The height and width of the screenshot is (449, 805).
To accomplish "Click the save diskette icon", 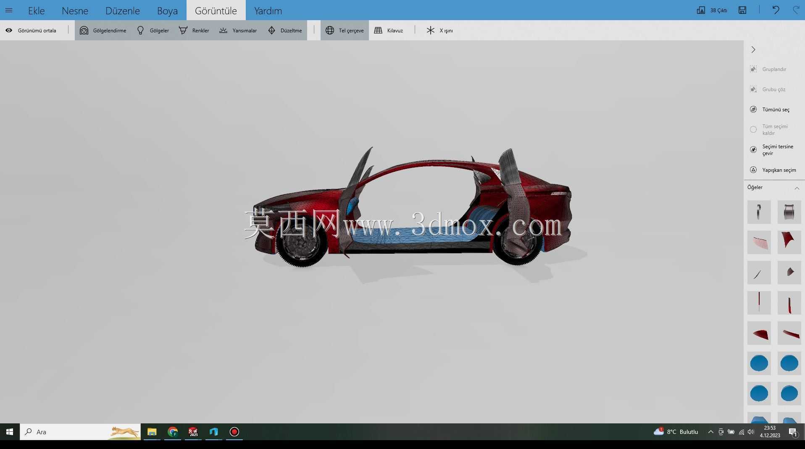I will pyautogui.click(x=742, y=10).
